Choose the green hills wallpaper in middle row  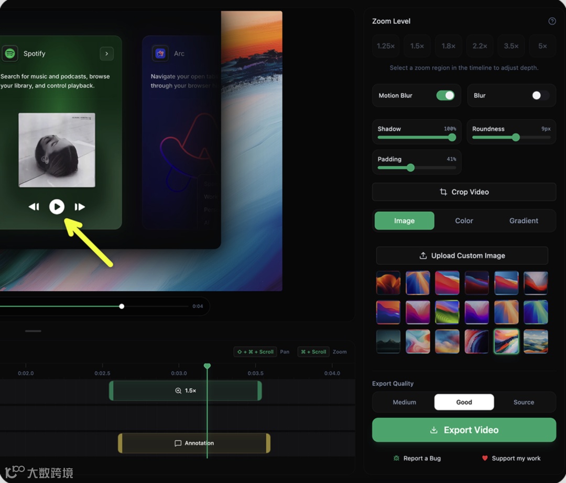coord(447,312)
